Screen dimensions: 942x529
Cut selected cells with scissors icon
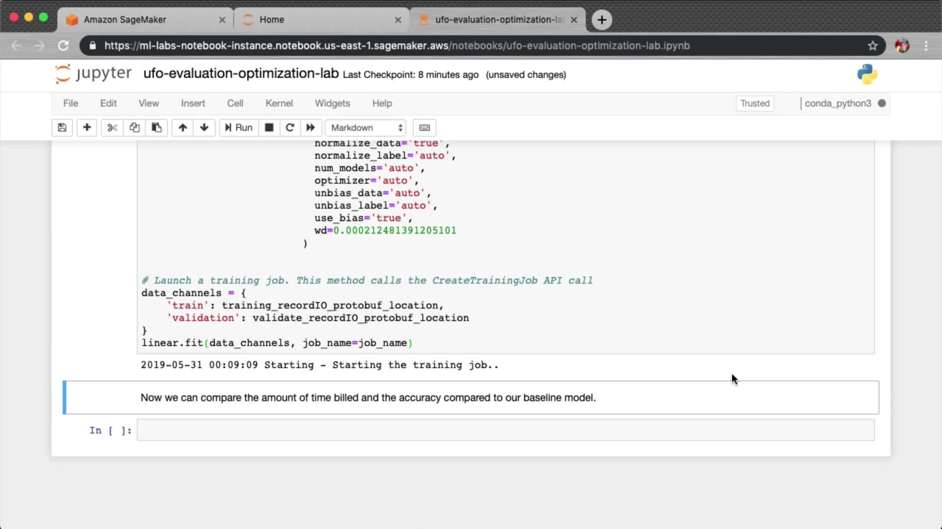112,128
